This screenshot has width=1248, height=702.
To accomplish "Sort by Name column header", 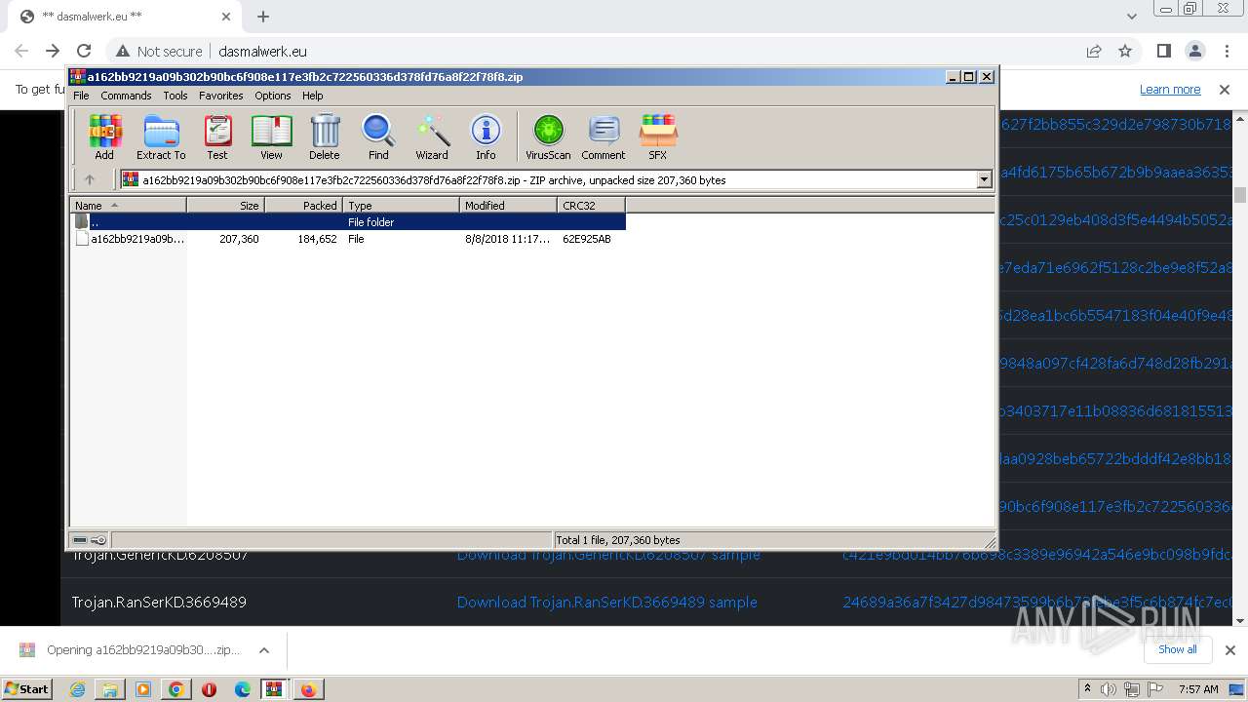I will (x=128, y=205).
